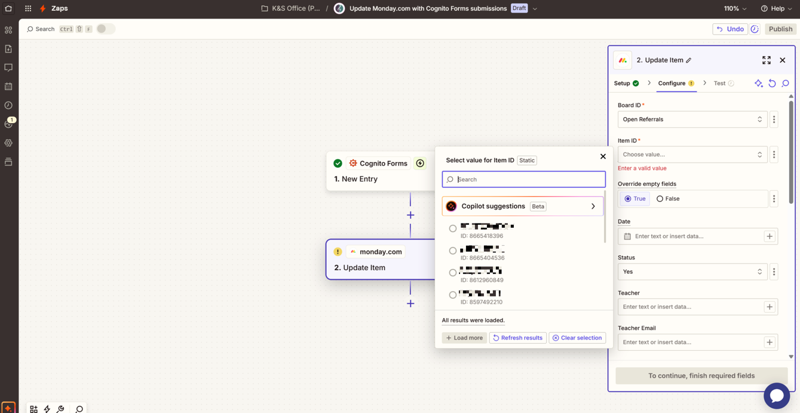
Task: Insert data into the Teacher field with plus
Action: tap(770, 307)
